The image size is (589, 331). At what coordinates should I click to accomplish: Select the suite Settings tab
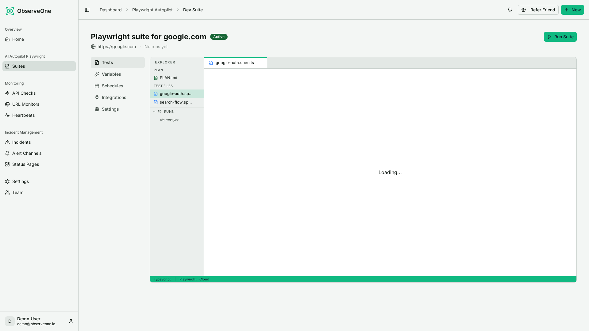(x=118, y=109)
